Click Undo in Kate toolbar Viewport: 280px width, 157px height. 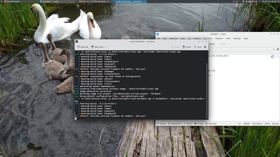tap(212, 44)
